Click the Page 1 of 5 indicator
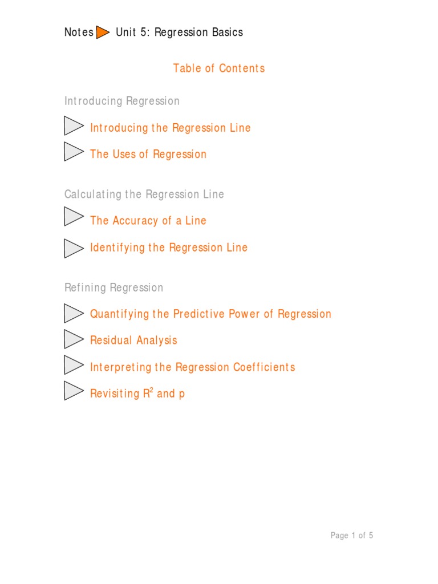This screenshot has height=584, width=438. [352, 536]
